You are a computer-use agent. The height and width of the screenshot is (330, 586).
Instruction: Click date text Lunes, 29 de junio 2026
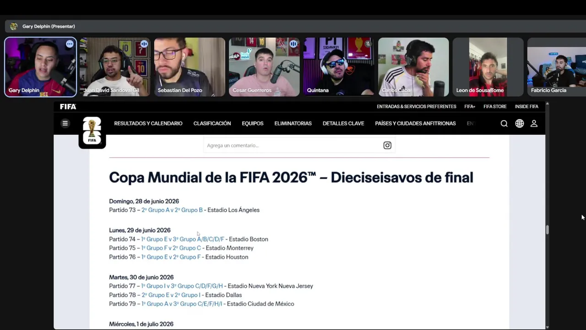pos(140,230)
